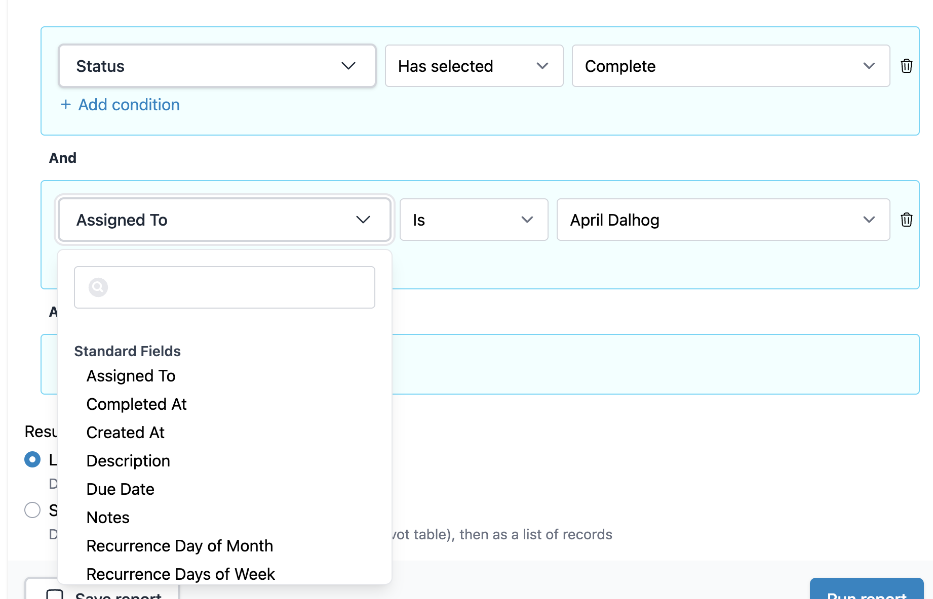Select Created At in the field list
This screenshot has height=599, width=933.
126,433
